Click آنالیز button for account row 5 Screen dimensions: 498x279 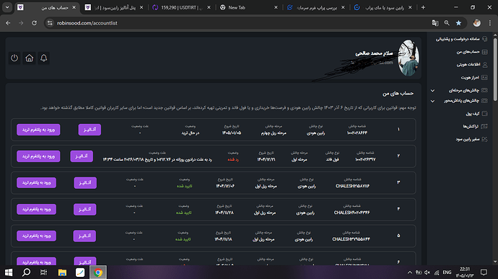[x=84, y=236]
